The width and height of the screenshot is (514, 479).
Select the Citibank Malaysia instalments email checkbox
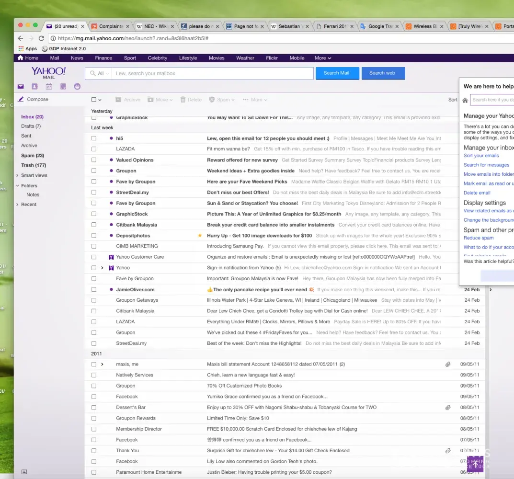click(x=94, y=225)
